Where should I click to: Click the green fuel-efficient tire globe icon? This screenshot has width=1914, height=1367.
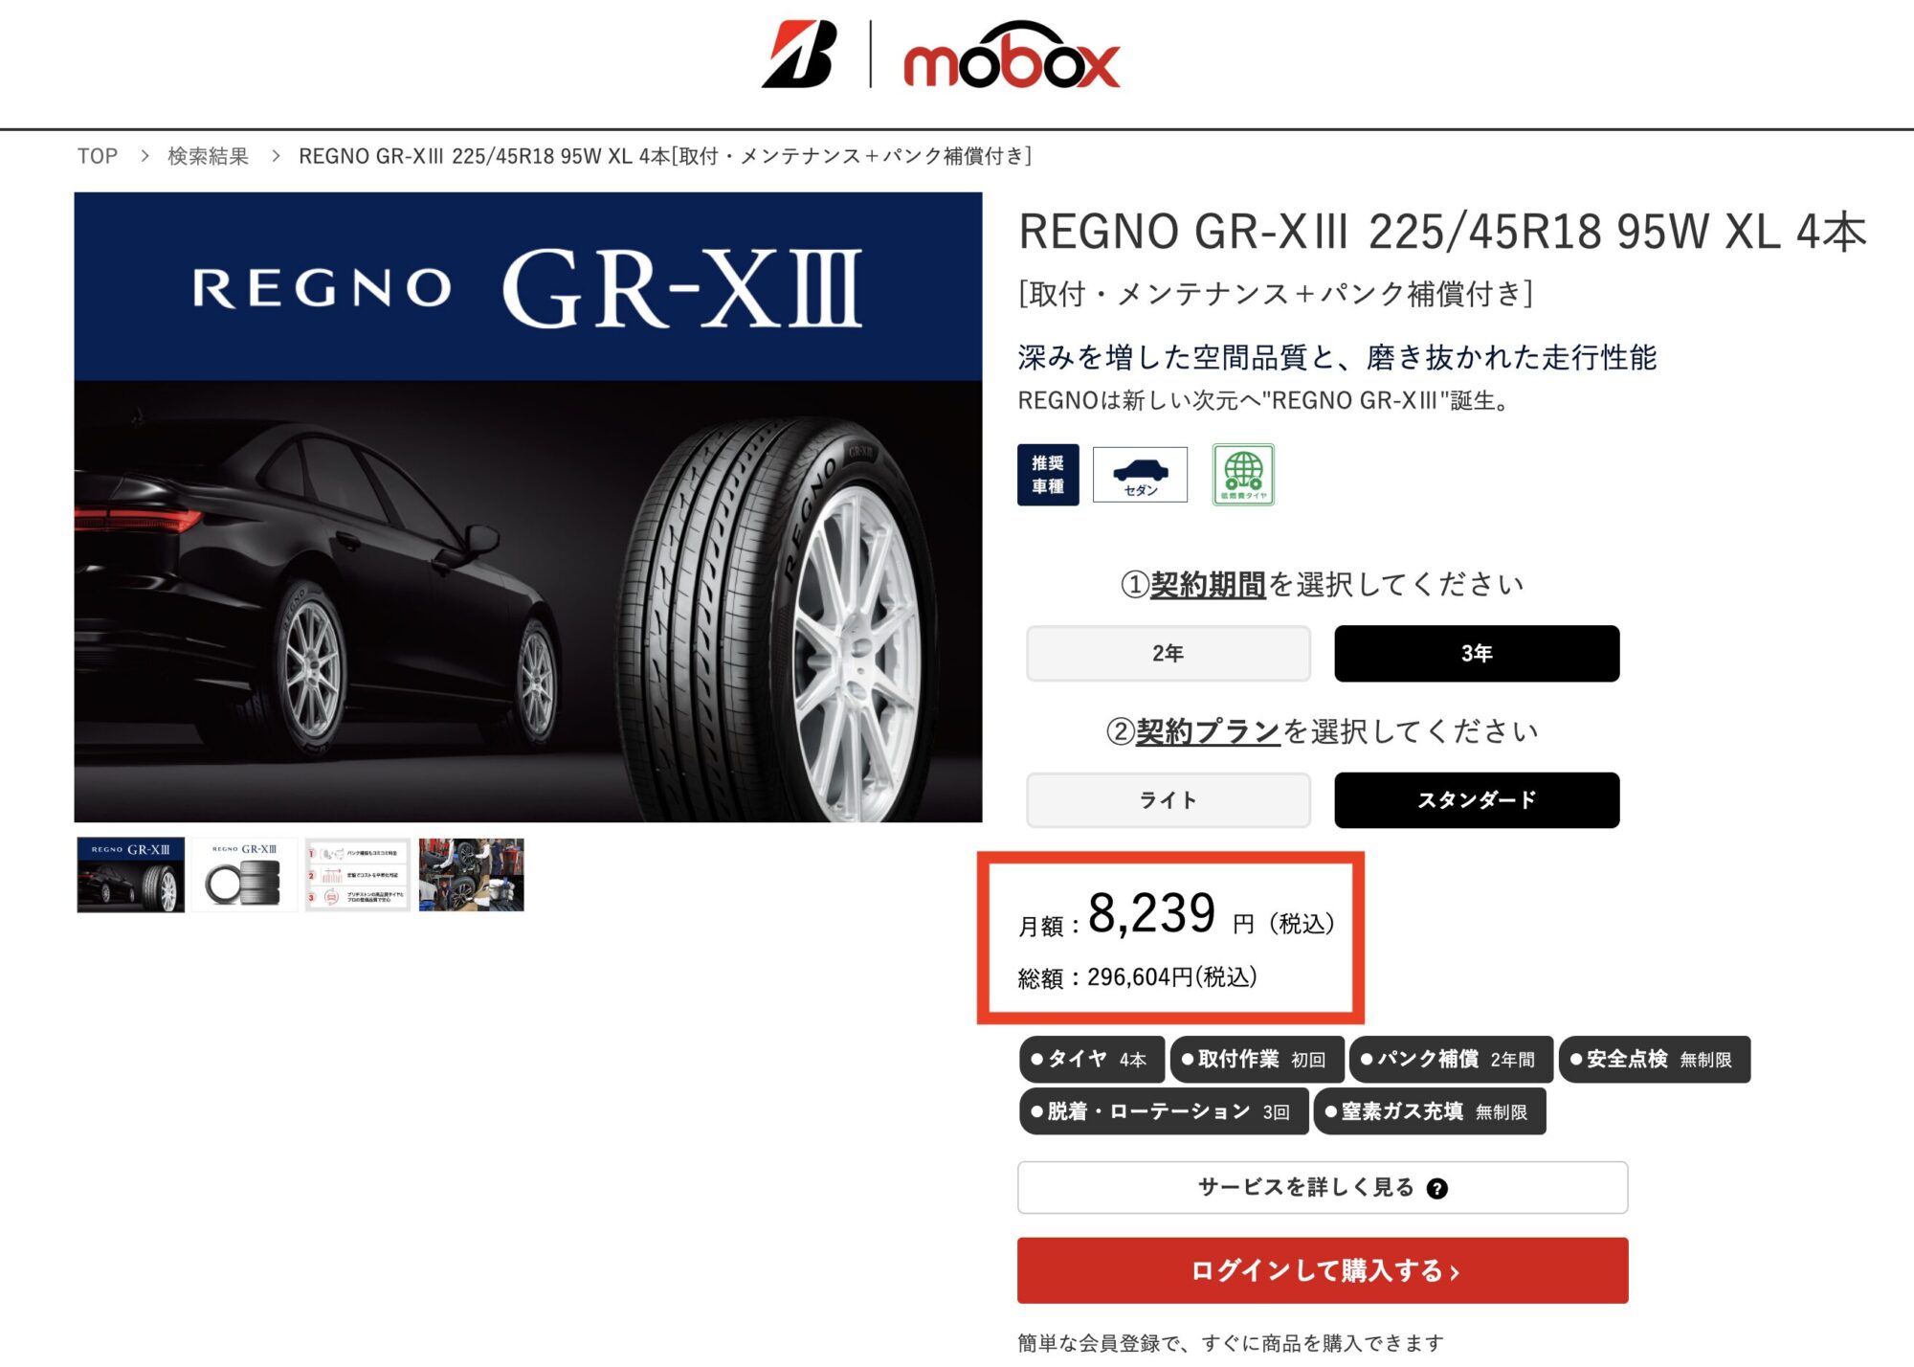point(1243,475)
